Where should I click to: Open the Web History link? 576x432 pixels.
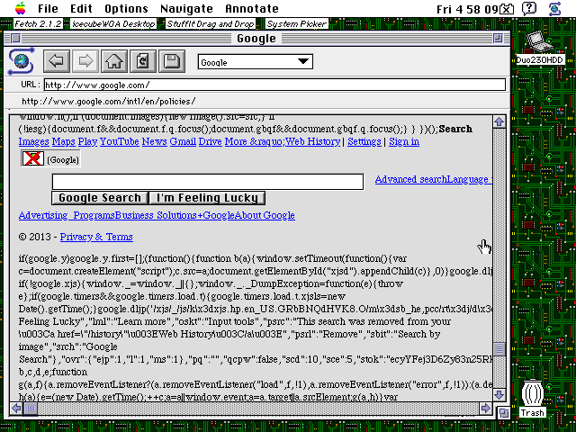pyautogui.click(x=312, y=142)
